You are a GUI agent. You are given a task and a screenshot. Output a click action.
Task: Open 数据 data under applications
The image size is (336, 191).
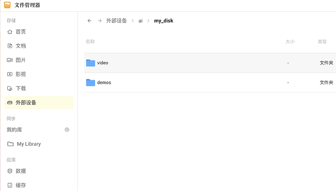pos(38,171)
